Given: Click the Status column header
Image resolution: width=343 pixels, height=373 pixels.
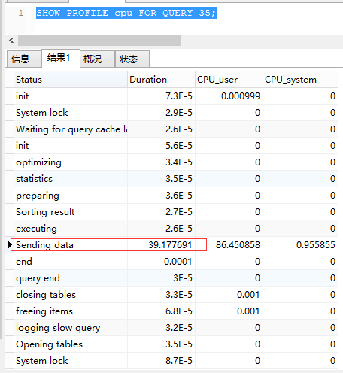Looking at the screenshot, I should [71, 80].
